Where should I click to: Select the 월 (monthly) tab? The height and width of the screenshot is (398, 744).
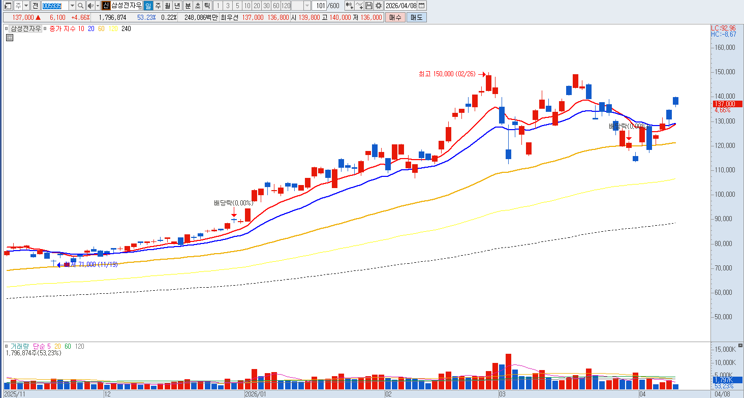[168, 6]
